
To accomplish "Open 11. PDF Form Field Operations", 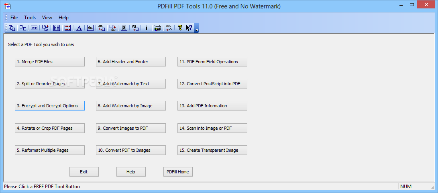I will 212,62.
